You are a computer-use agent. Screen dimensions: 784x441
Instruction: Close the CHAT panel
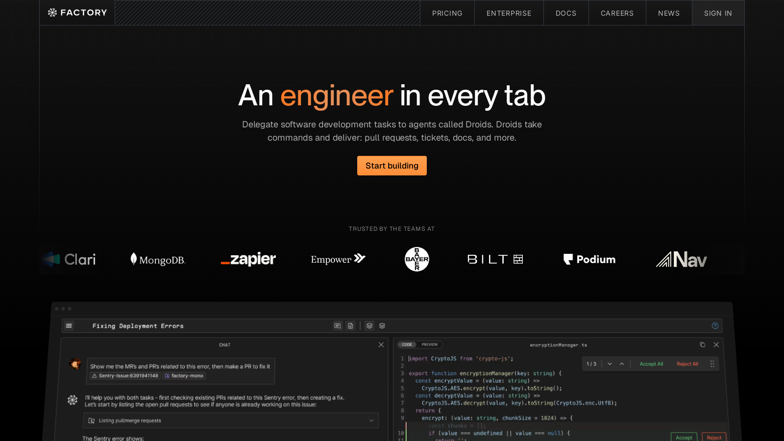(x=381, y=345)
